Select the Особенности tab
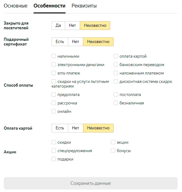Image resolution: width=182 pixels, height=192 pixels. 49,6
